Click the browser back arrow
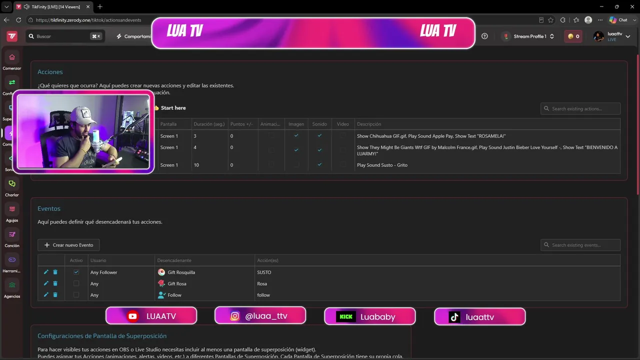Viewport: 640px width, 360px height. (6, 20)
